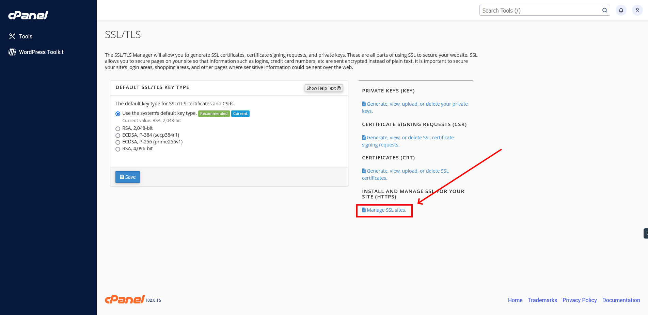
Task: Select RSA, 4,096-bit radio option
Action: point(118,149)
